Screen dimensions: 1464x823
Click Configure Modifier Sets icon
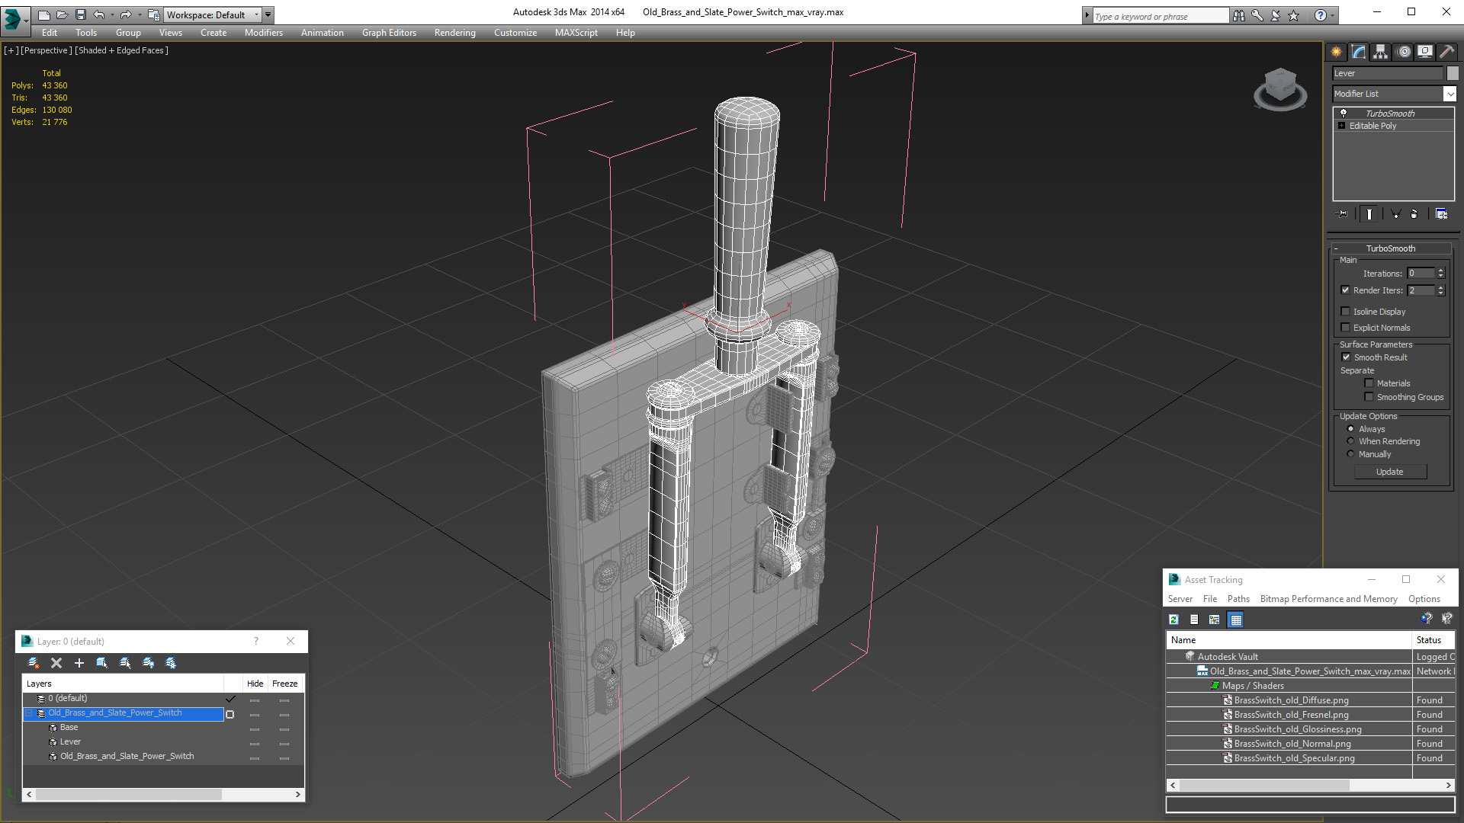tap(1441, 214)
